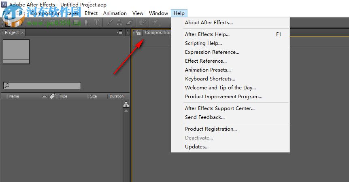
Task: Open the Animation menu
Action: tap(115, 13)
